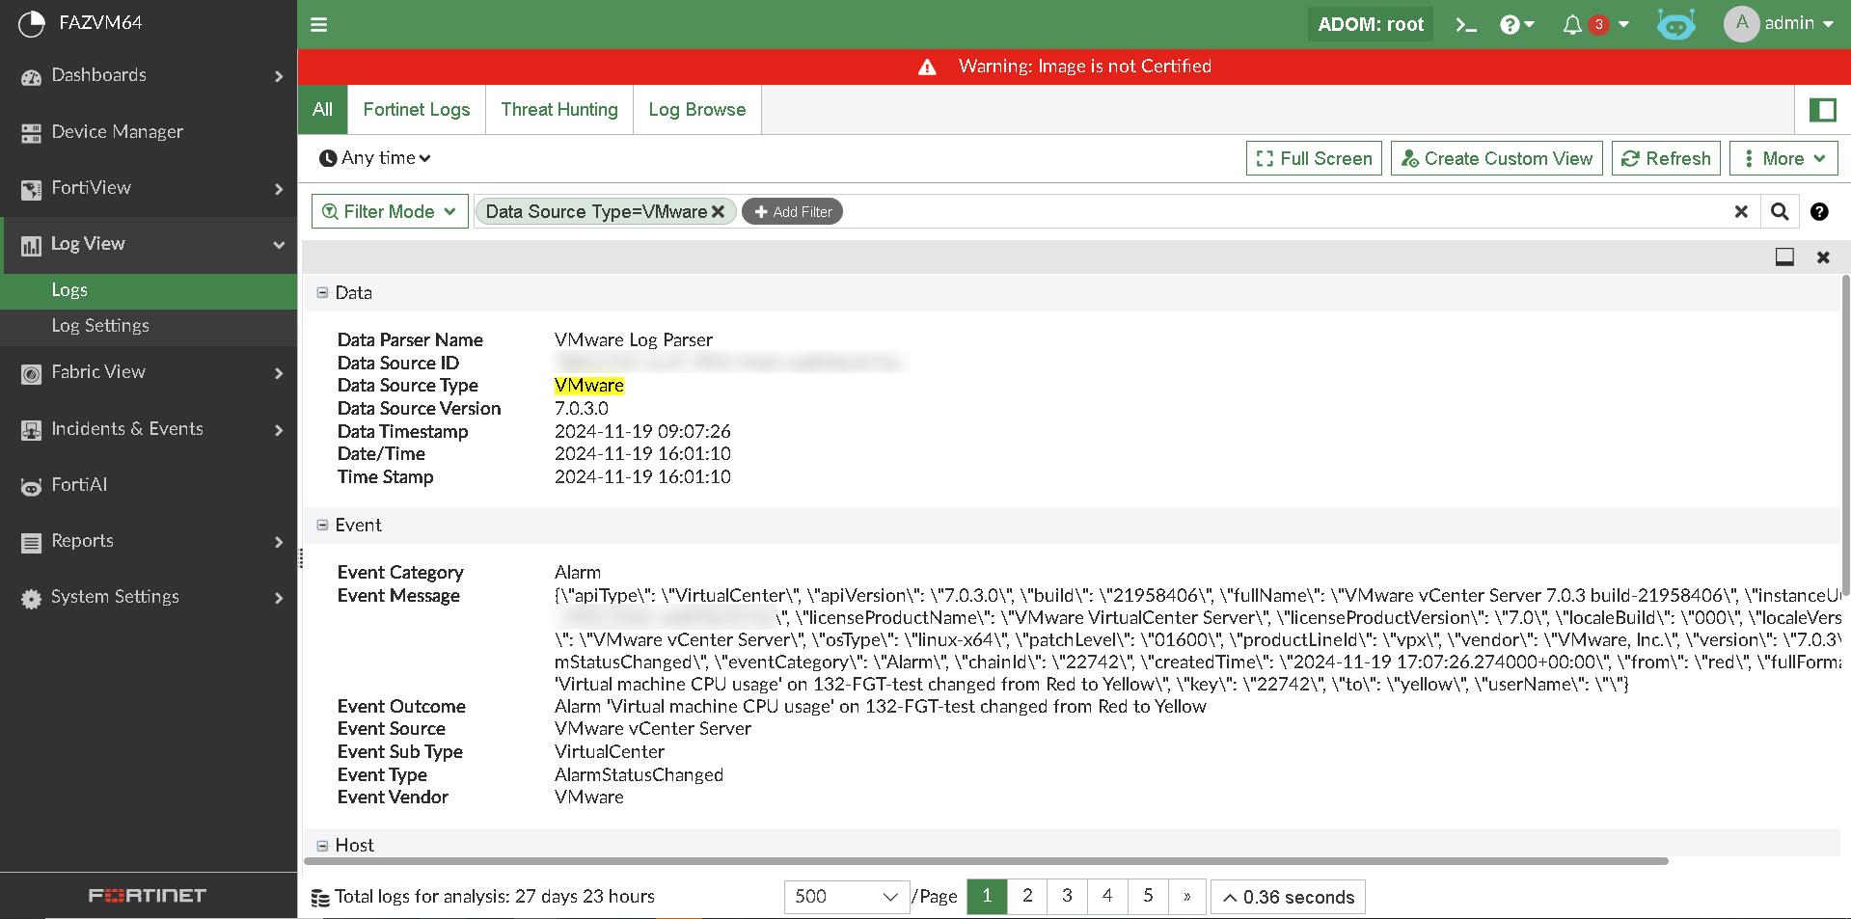Open the search magnifier in the filter bar

coord(1780,211)
